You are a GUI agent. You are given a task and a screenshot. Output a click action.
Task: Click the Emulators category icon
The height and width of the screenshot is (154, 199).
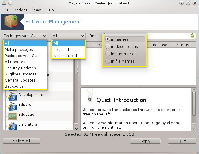pyautogui.click(x=13, y=126)
